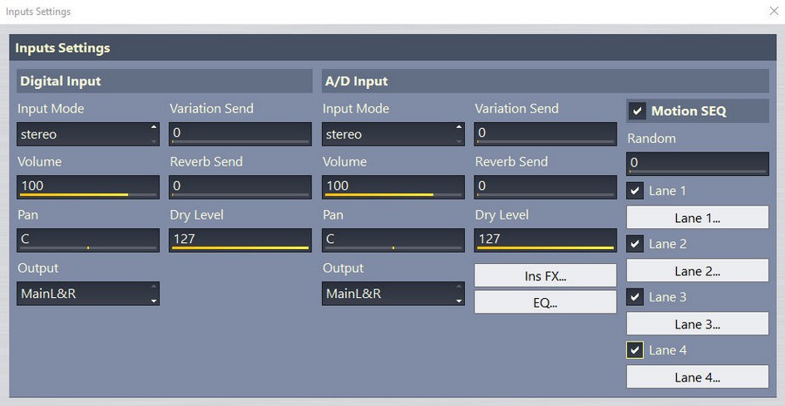Disable the Lane 2 checkbox

click(635, 244)
